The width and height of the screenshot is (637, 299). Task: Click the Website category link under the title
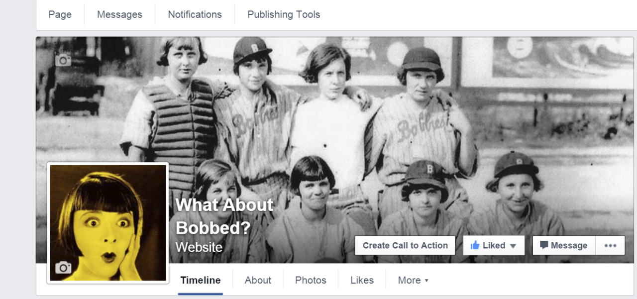point(199,247)
